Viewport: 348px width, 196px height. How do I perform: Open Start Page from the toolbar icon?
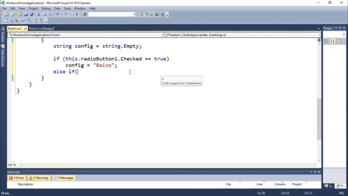(157, 15)
